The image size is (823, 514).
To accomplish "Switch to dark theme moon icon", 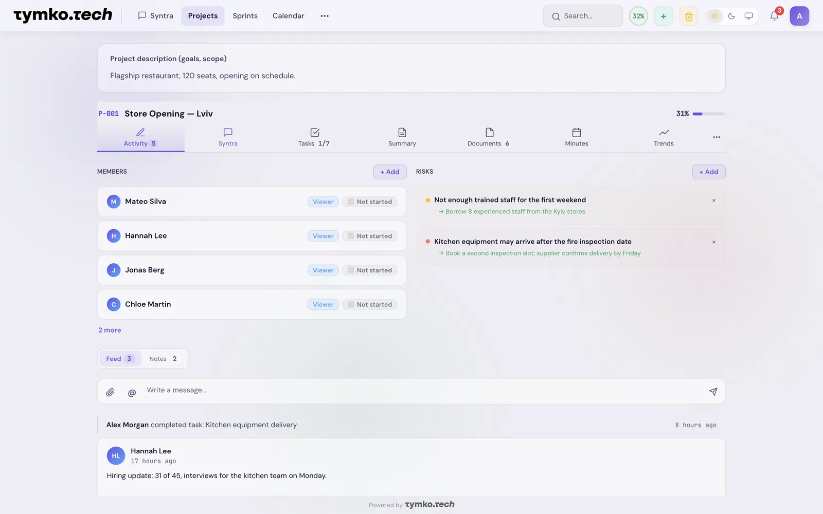I will pyautogui.click(x=731, y=16).
